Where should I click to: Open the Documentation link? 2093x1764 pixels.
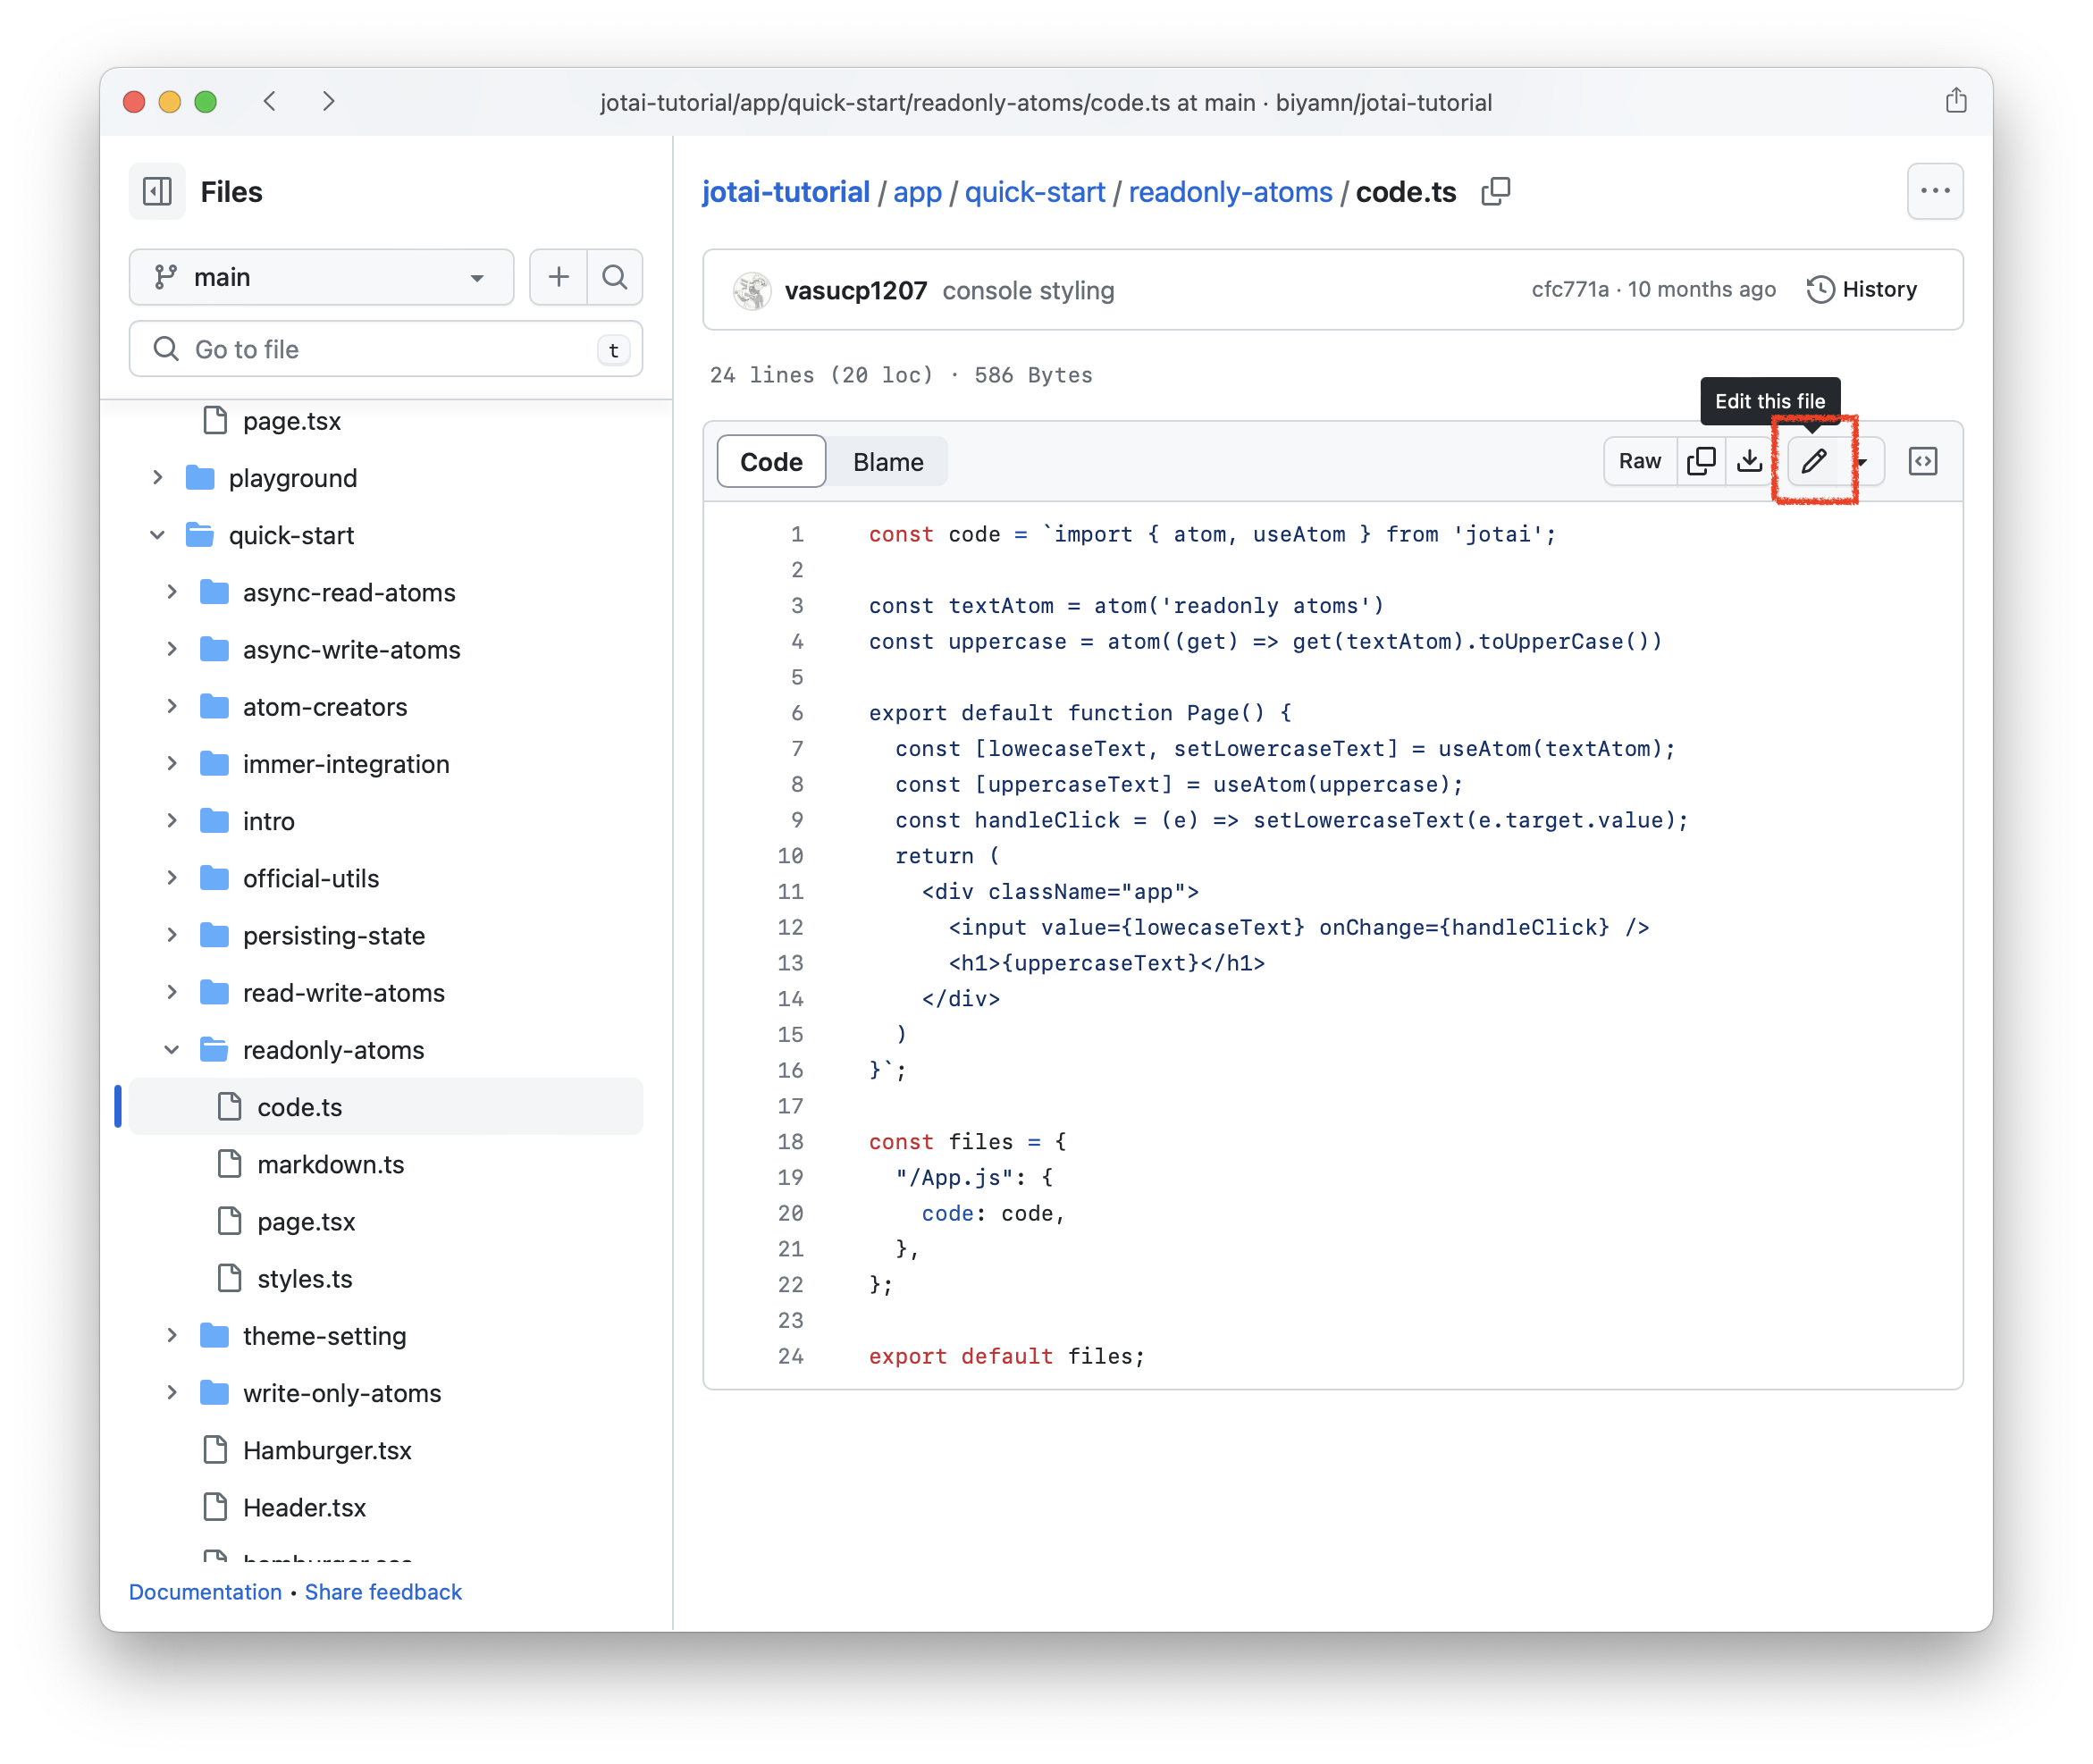[205, 1591]
